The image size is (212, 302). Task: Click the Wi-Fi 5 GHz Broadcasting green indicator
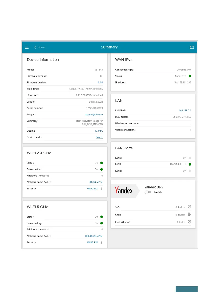[102, 223]
